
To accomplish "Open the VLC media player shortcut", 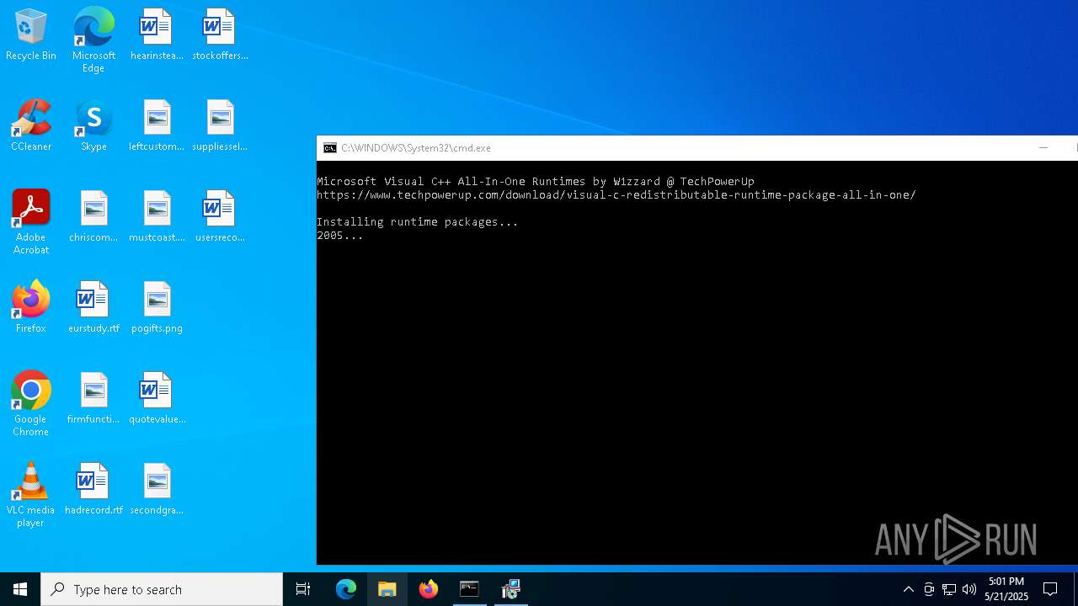I will (x=31, y=496).
